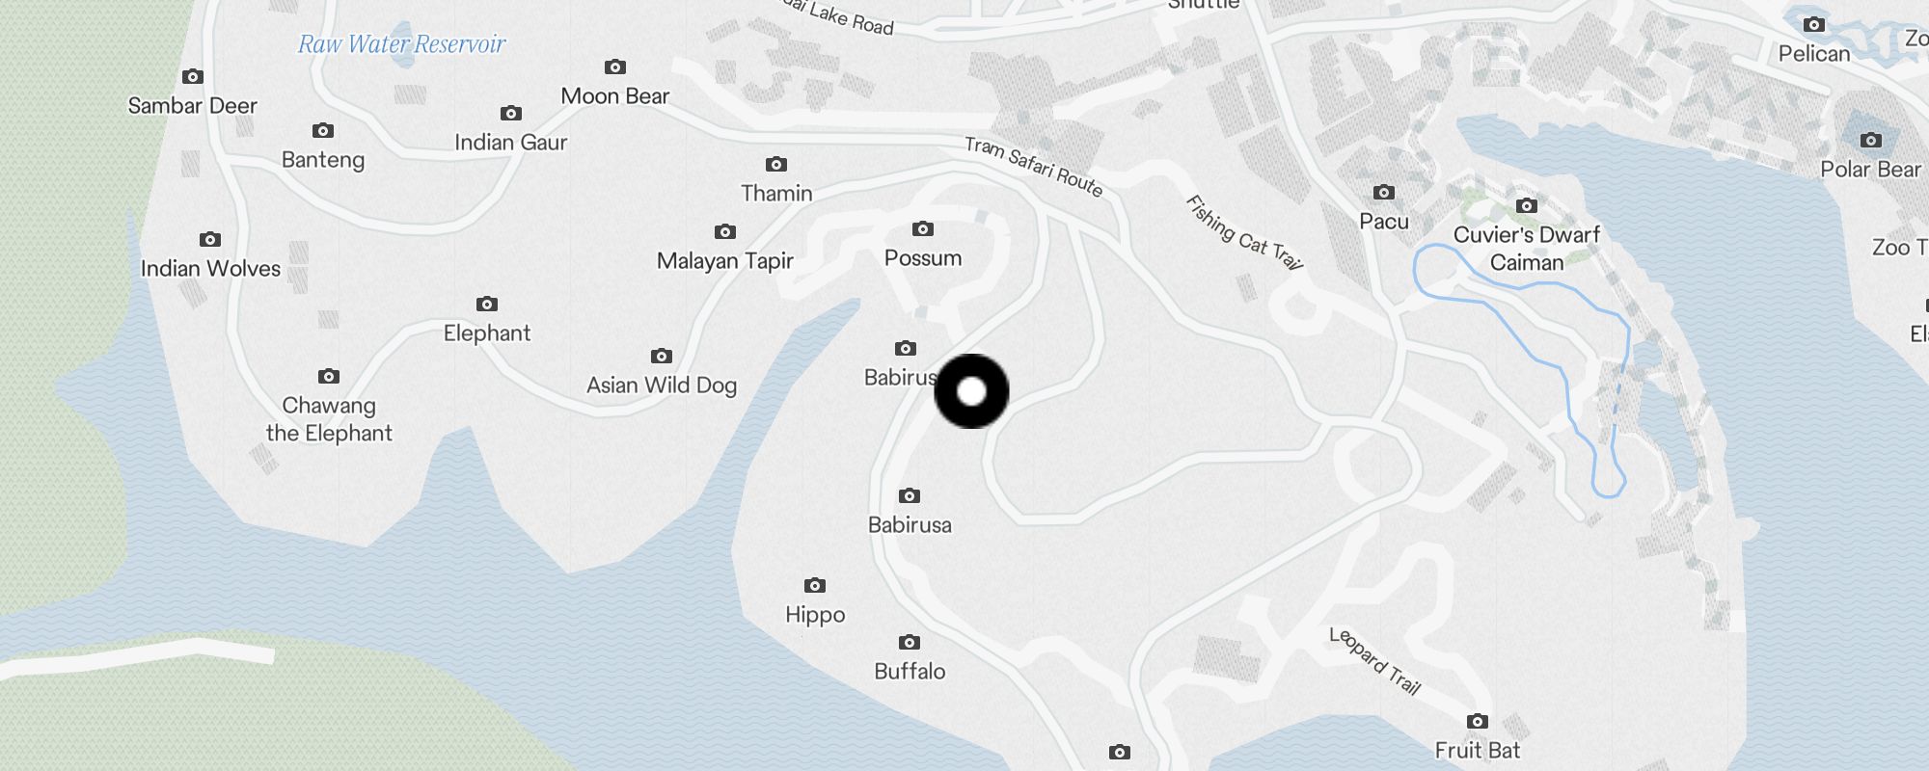Open Cuvier's Dwarf Caiman label

[1527, 249]
